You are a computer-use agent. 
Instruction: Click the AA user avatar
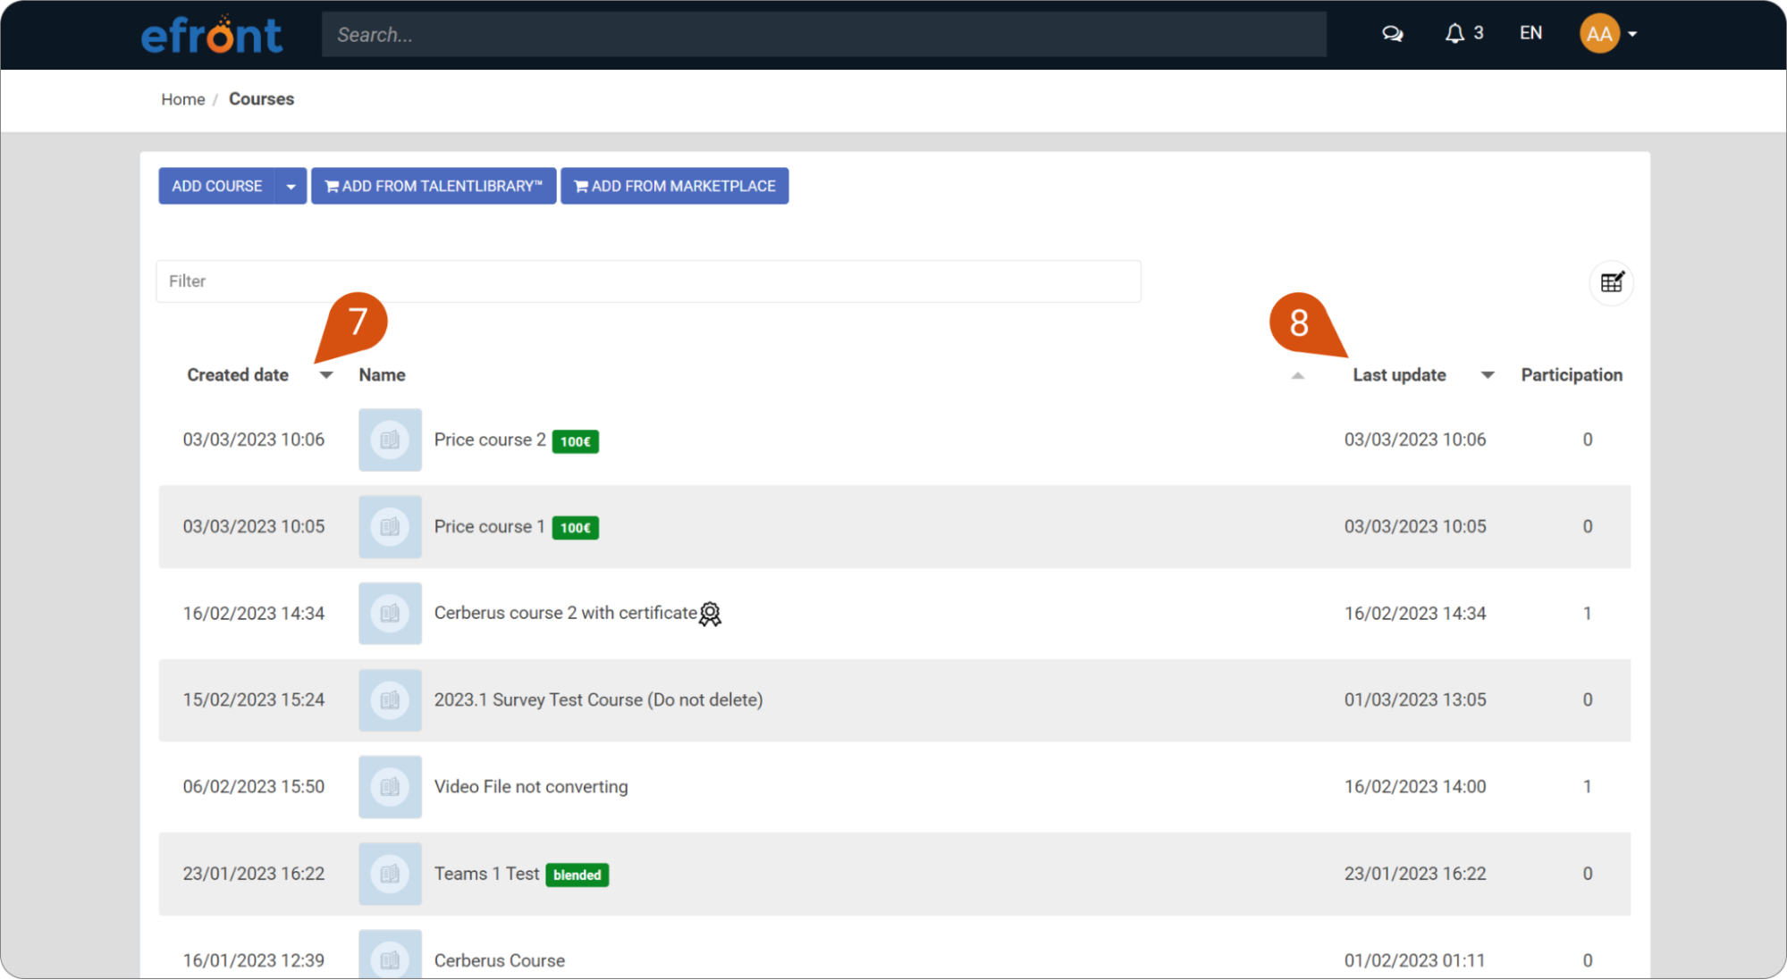pos(1599,34)
